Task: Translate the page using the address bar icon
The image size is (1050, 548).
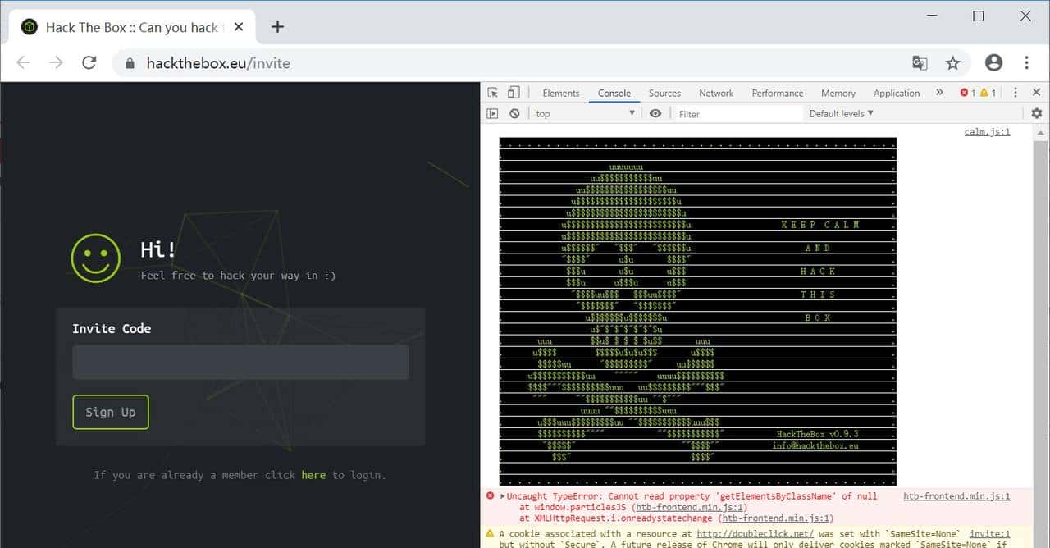Action: [919, 62]
